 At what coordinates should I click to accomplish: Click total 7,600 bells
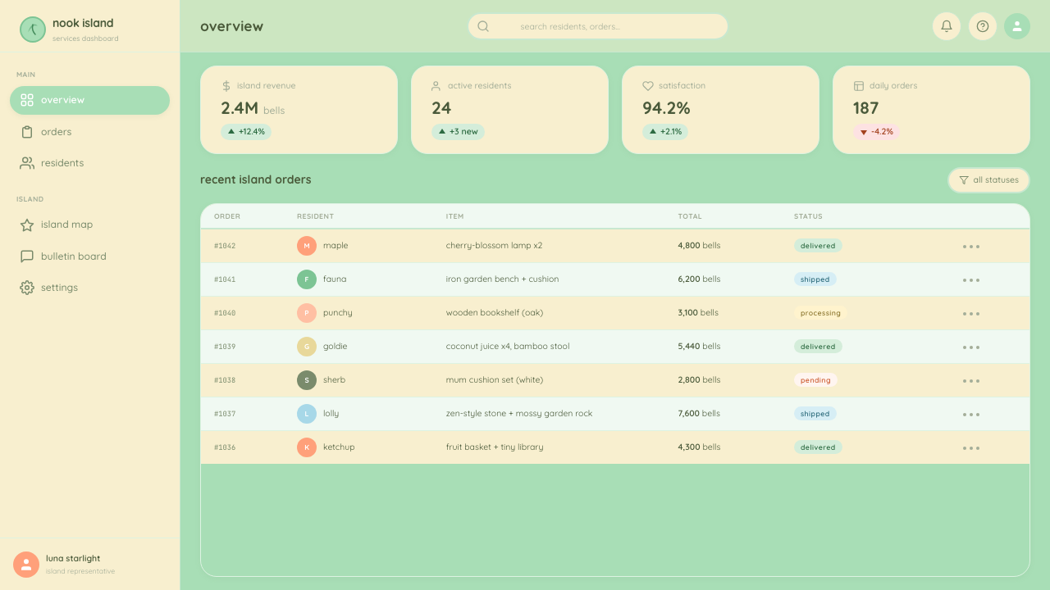699,414
